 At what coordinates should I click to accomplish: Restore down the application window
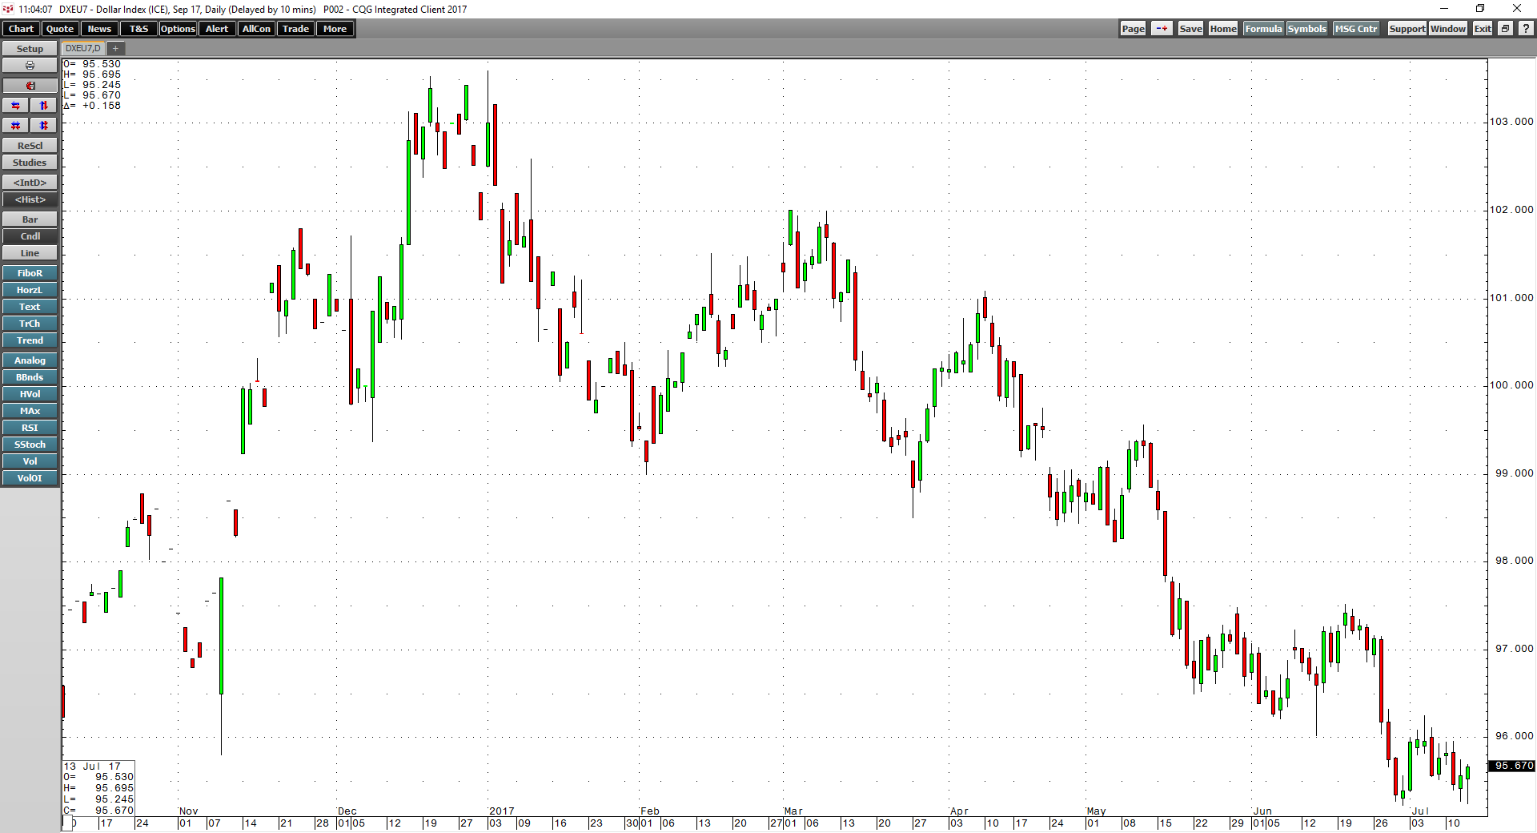click(x=1480, y=9)
